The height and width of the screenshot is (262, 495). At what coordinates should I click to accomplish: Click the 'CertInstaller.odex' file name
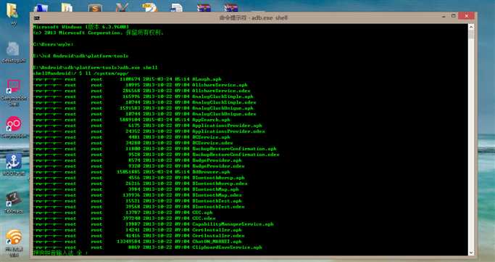[x=218, y=236]
